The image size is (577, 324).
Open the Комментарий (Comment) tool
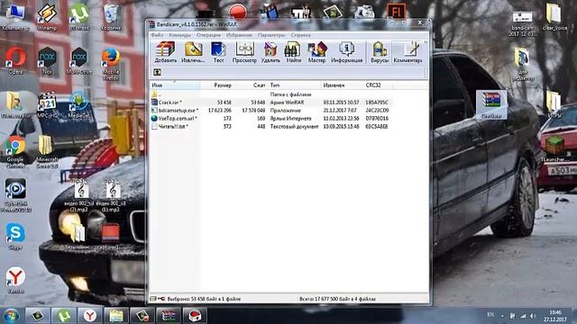[x=408, y=52]
